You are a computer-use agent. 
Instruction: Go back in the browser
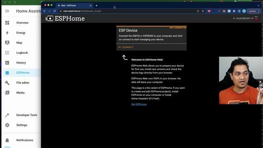tap(45, 11)
